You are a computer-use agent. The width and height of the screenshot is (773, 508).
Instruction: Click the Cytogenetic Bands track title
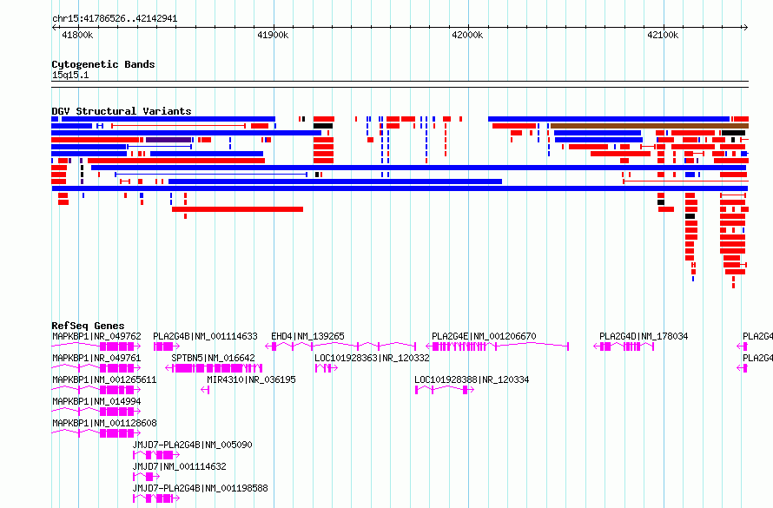point(103,64)
